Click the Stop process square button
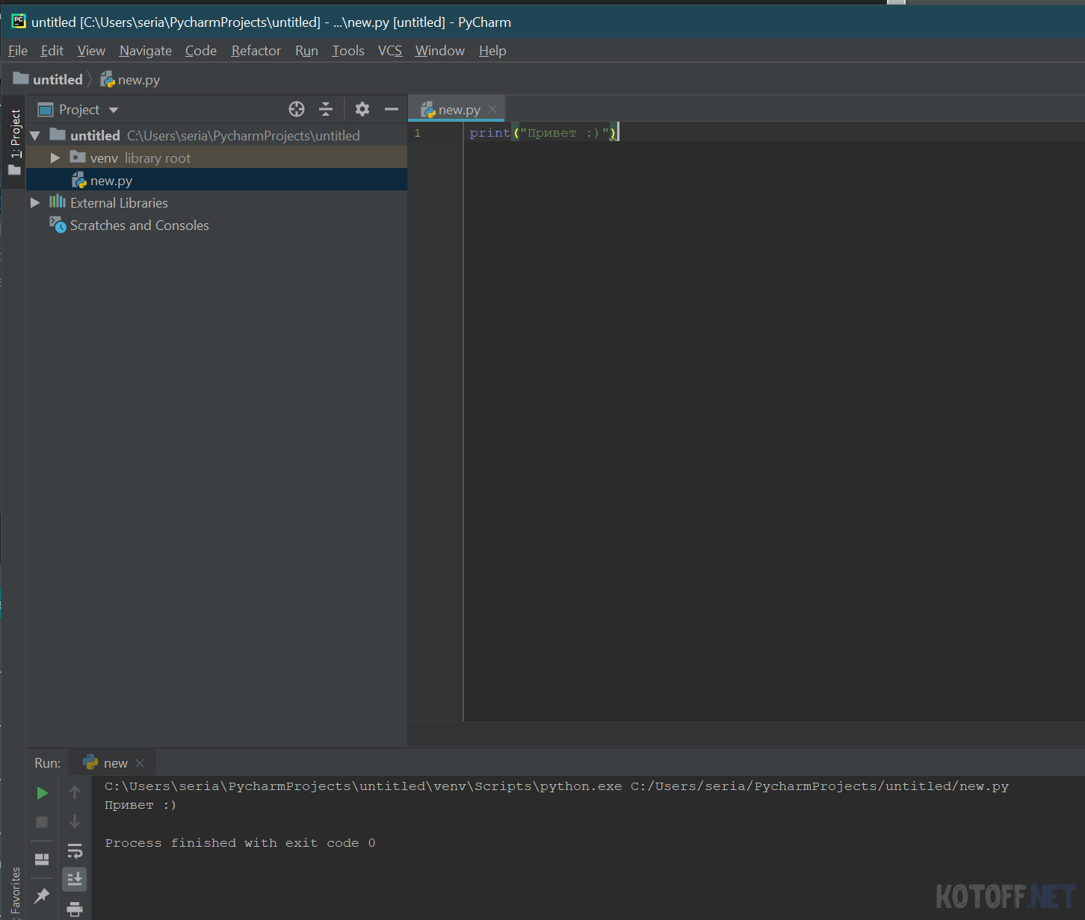The width and height of the screenshot is (1085, 920). (x=42, y=821)
